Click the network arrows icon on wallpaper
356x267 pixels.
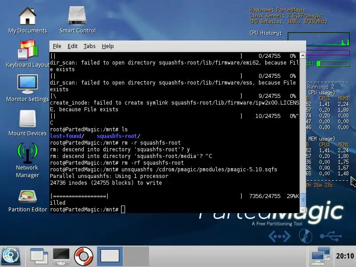point(279,236)
